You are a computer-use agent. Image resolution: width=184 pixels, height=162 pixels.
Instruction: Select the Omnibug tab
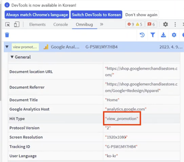tap(84, 24)
